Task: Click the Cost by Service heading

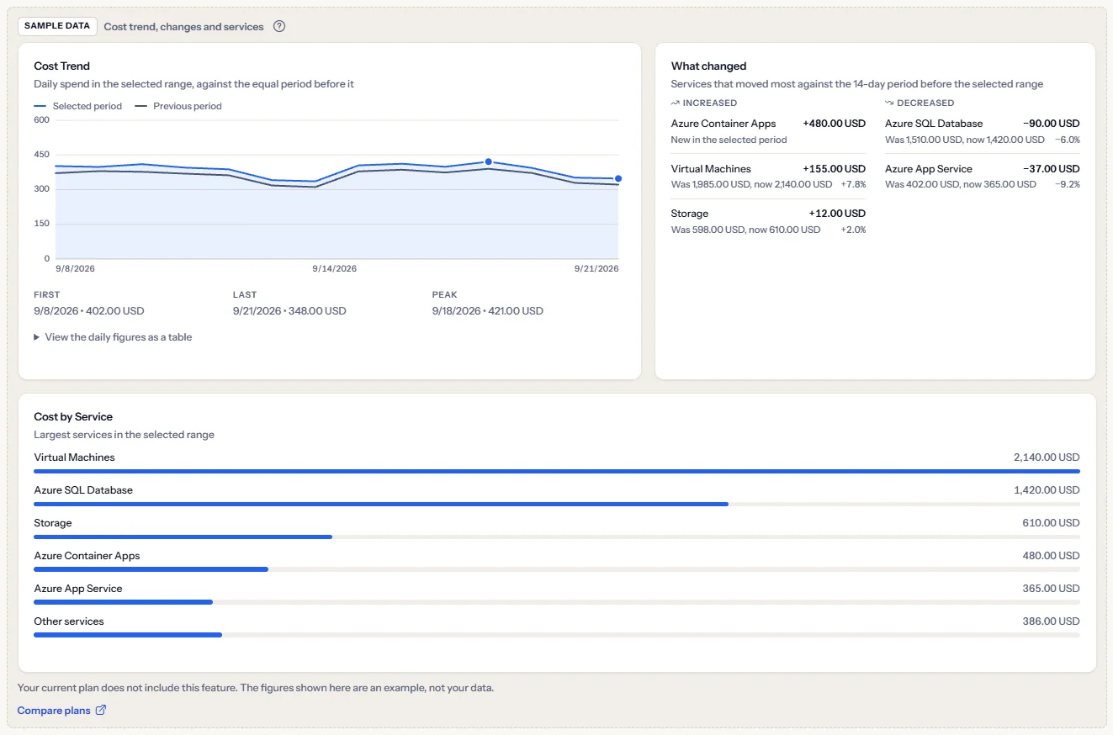Action: coord(73,416)
